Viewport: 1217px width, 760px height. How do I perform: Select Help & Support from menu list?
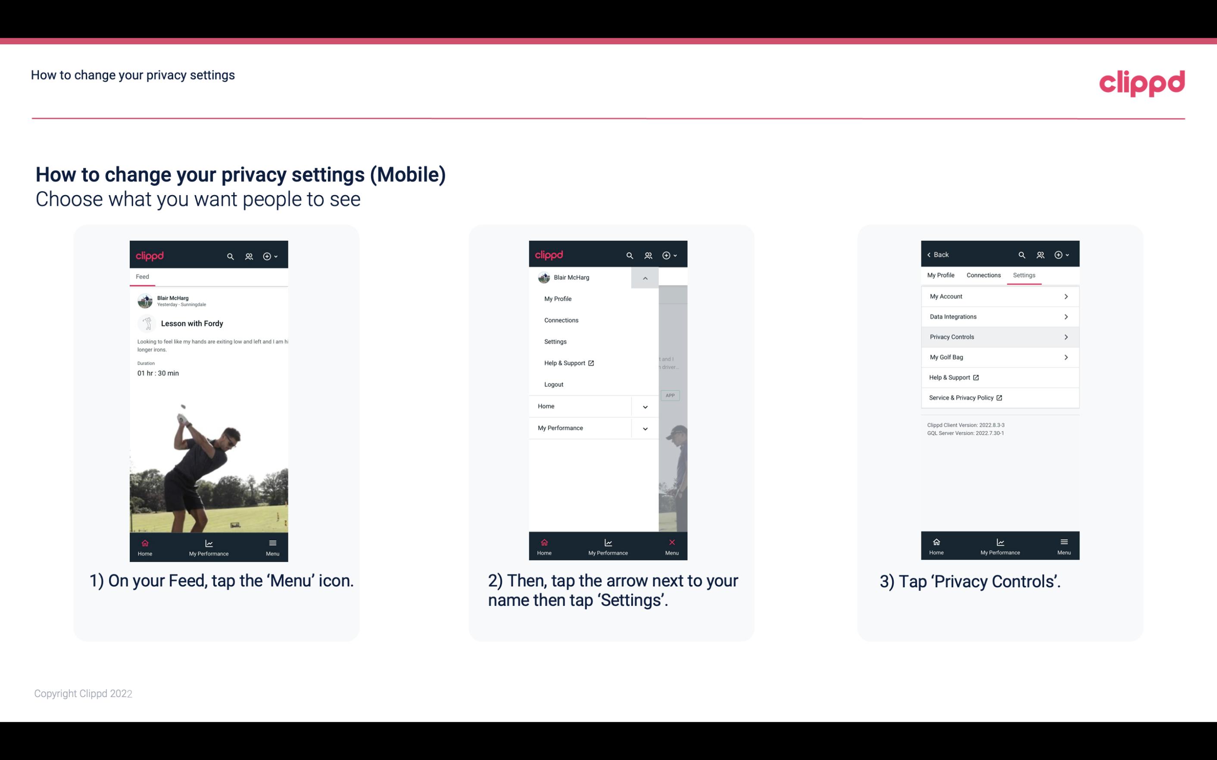coord(568,363)
